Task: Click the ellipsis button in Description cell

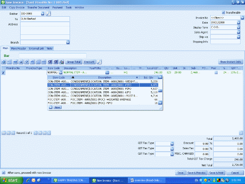Action: (x=107, y=73)
